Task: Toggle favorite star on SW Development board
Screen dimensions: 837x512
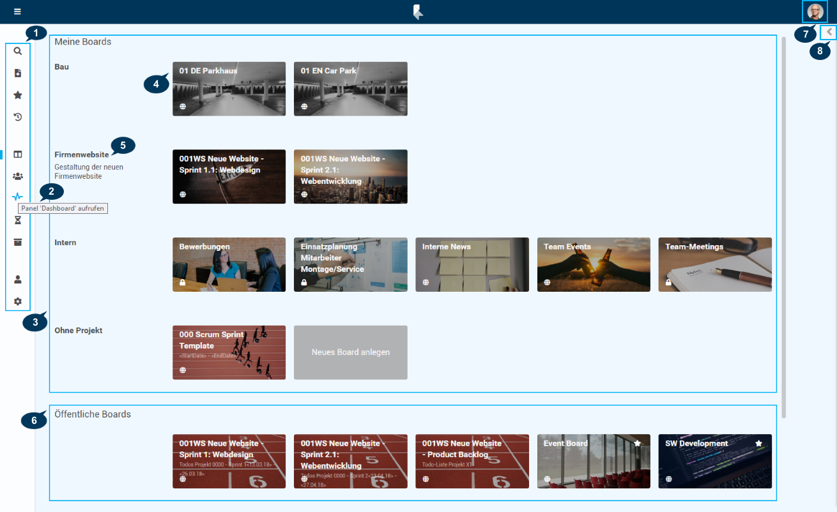Action: tap(758, 443)
